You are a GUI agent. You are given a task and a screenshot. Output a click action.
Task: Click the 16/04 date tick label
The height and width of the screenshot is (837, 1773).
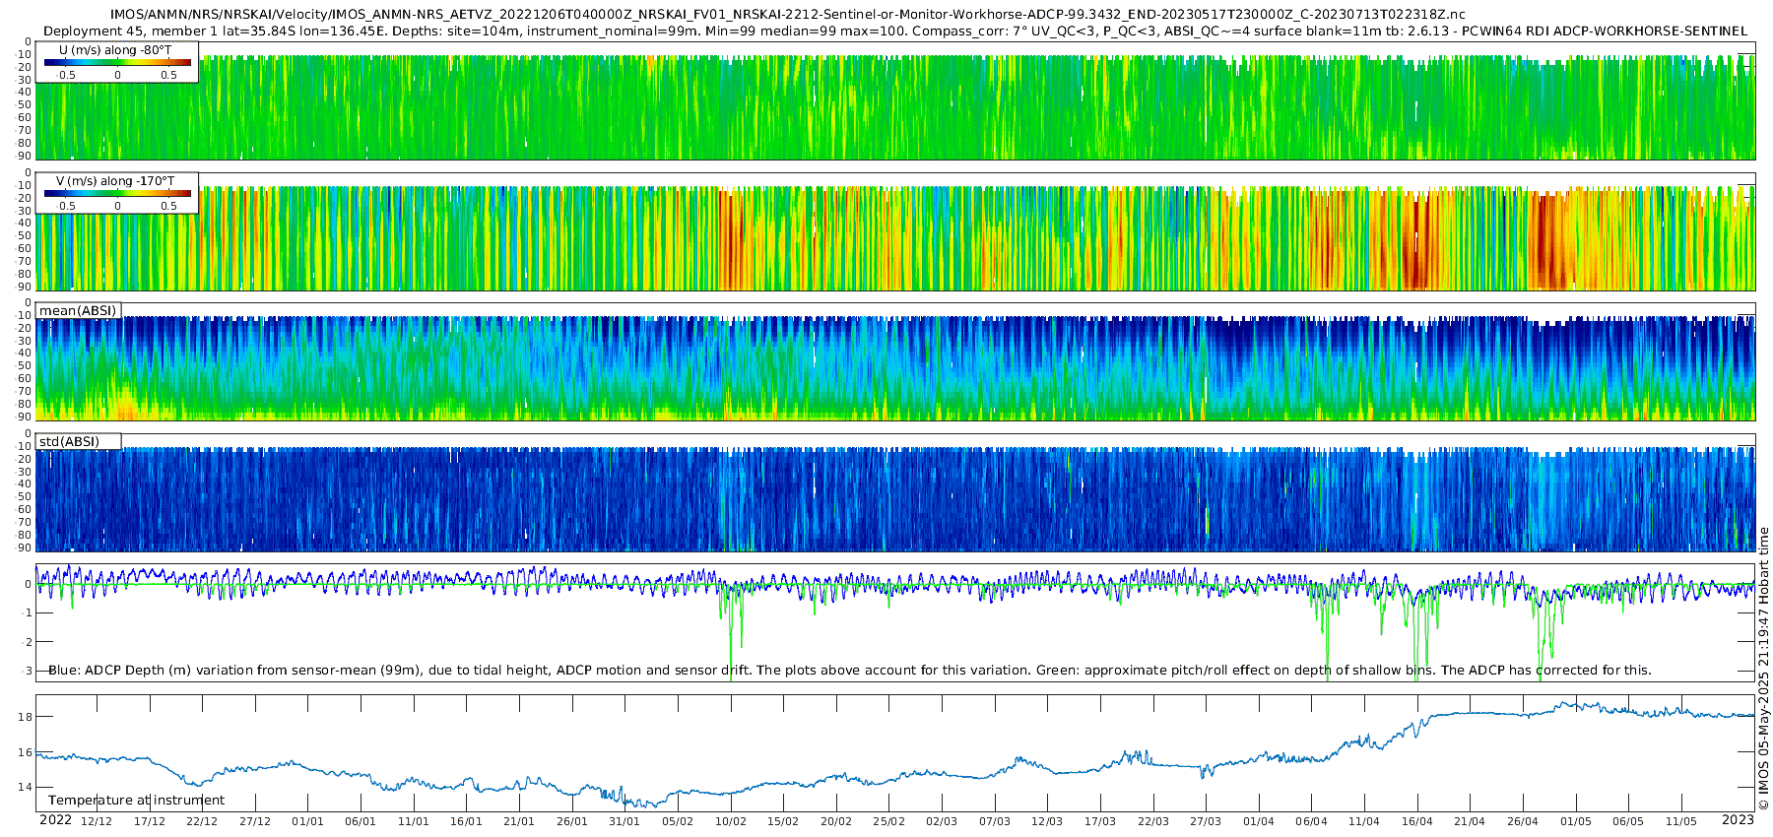pyautogui.click(x=1416, y=821)
